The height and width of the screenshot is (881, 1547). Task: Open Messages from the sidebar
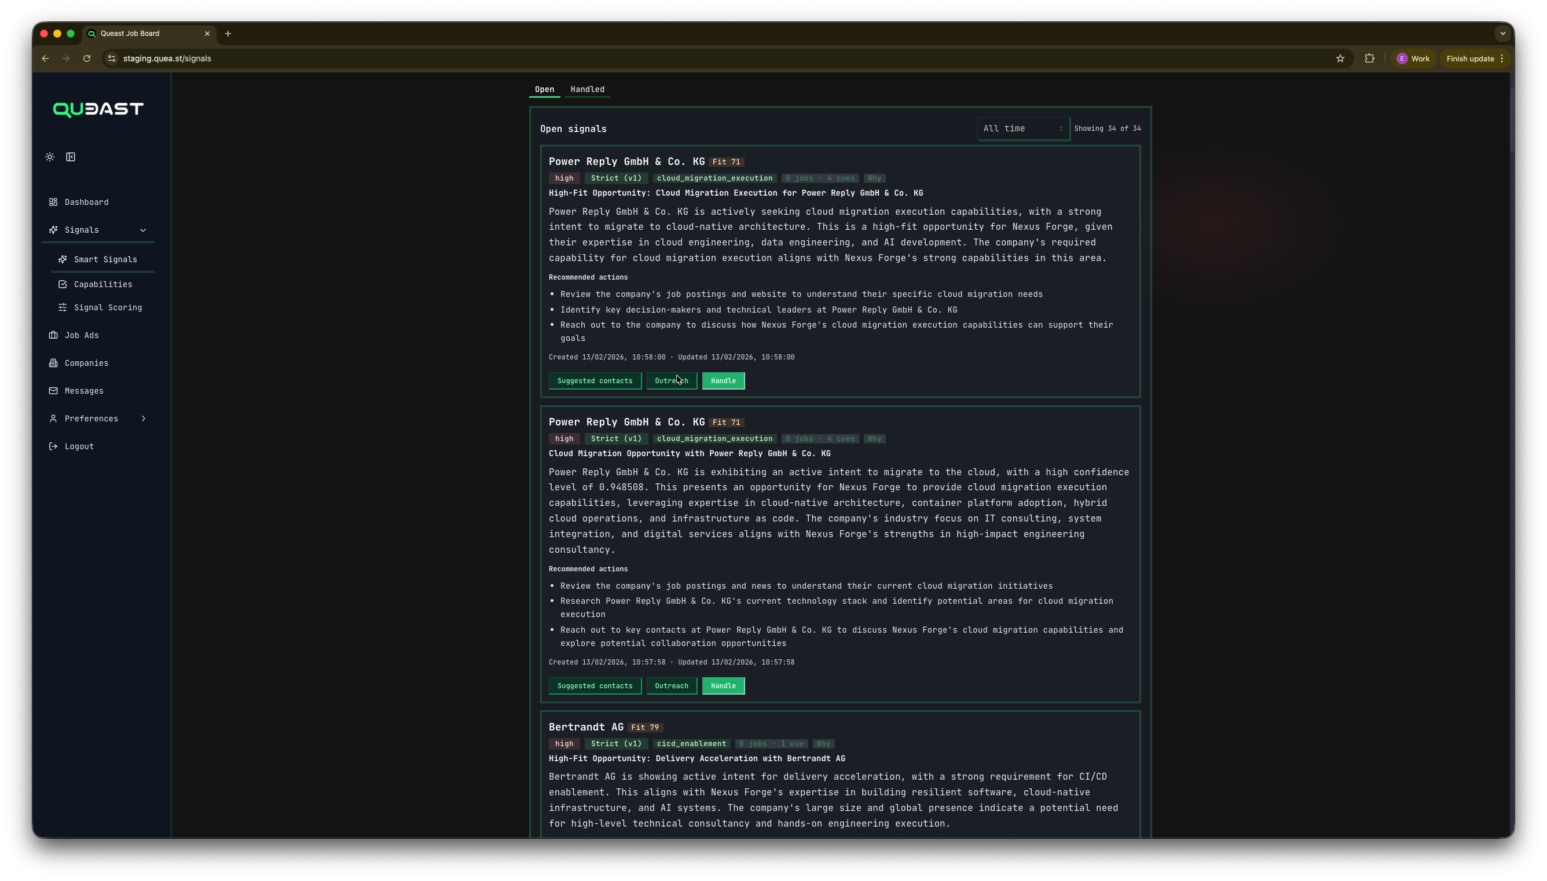(83, 391)
